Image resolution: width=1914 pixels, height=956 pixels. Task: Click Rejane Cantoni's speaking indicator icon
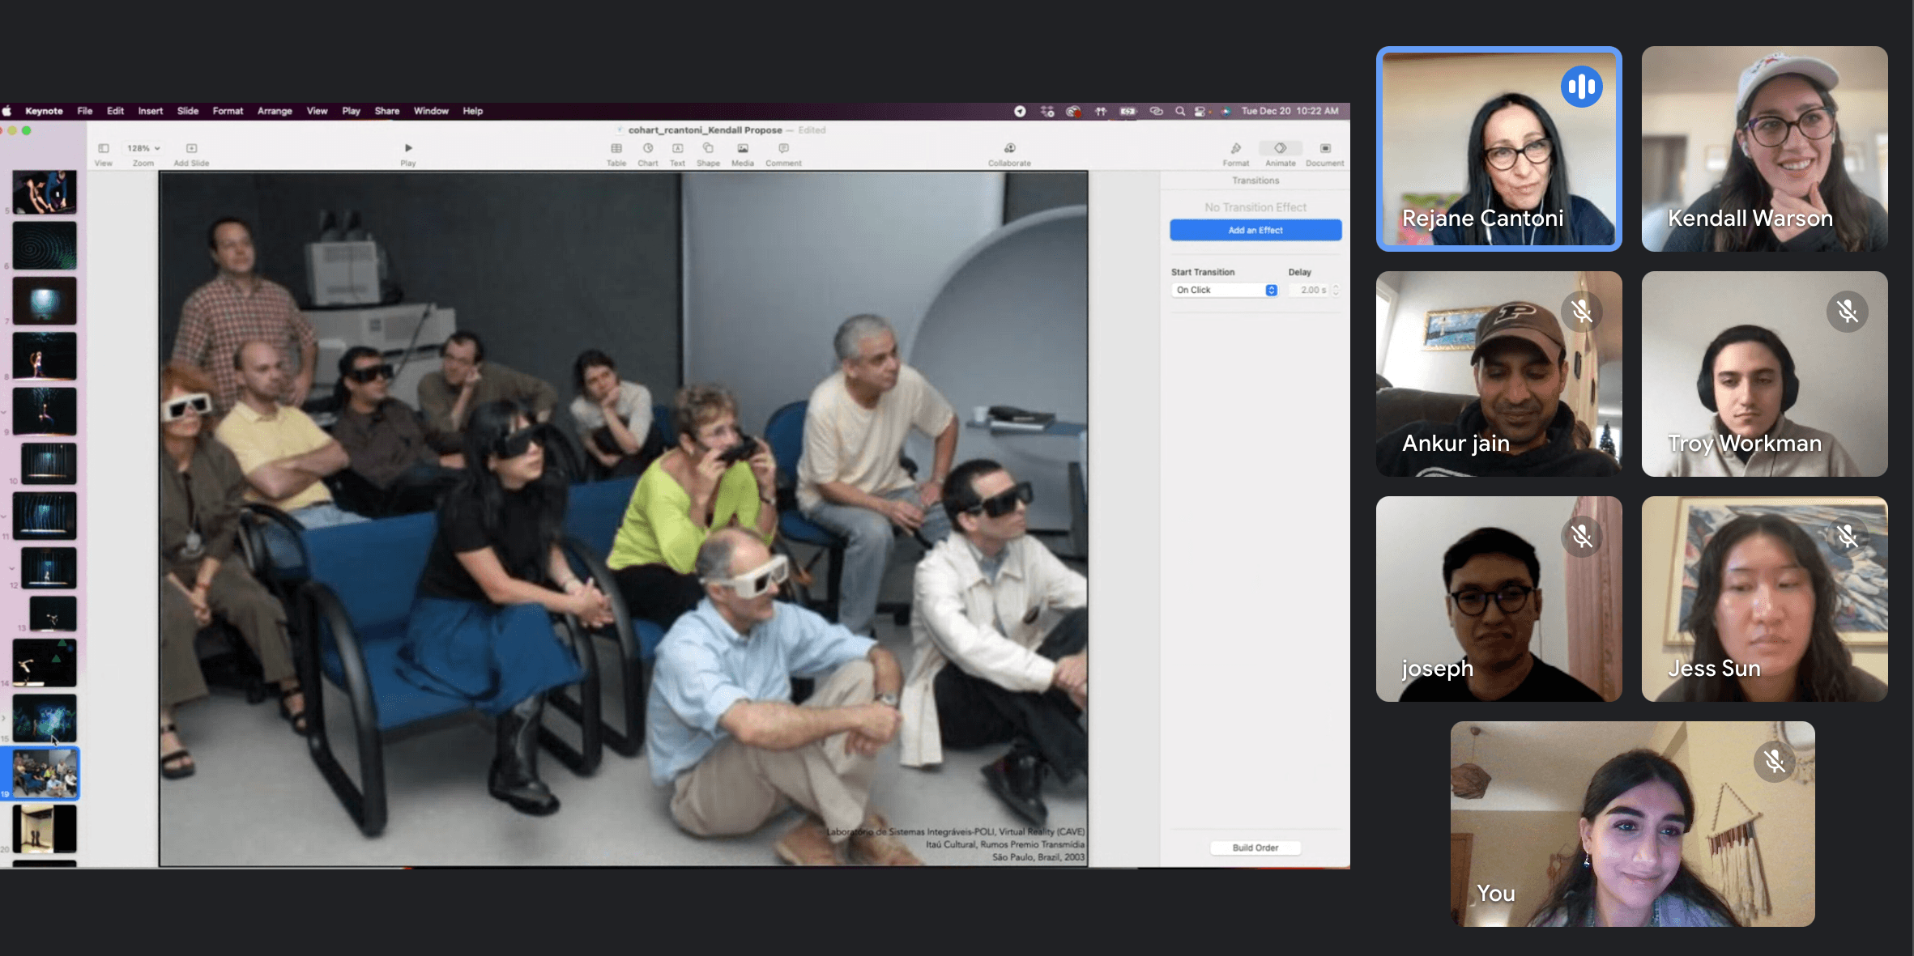click(x=1581, y=86)
